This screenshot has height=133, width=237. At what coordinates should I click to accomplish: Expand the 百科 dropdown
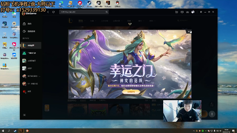tap(152, 21)
